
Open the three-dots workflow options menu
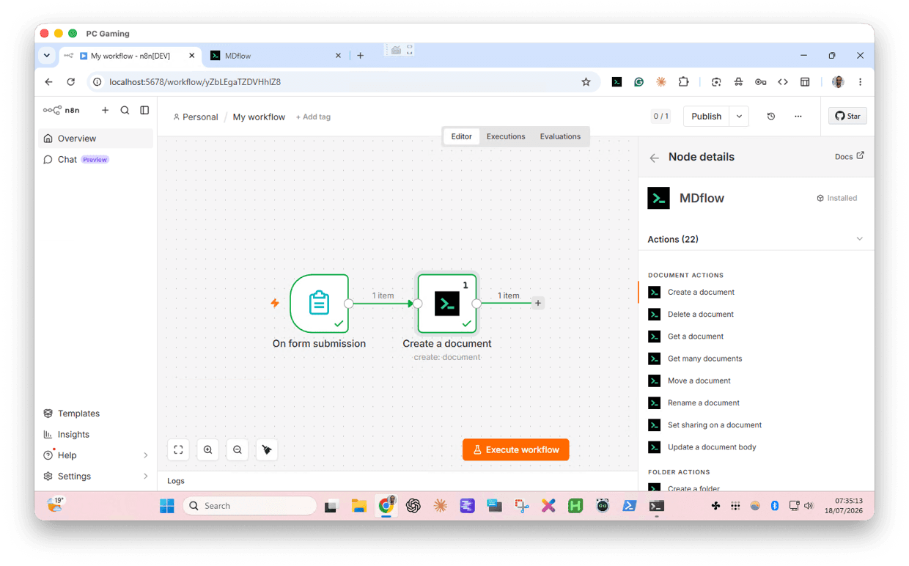[798, 117]
